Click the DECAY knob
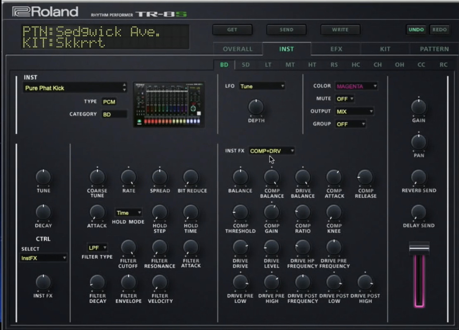 tap(43, 212)
